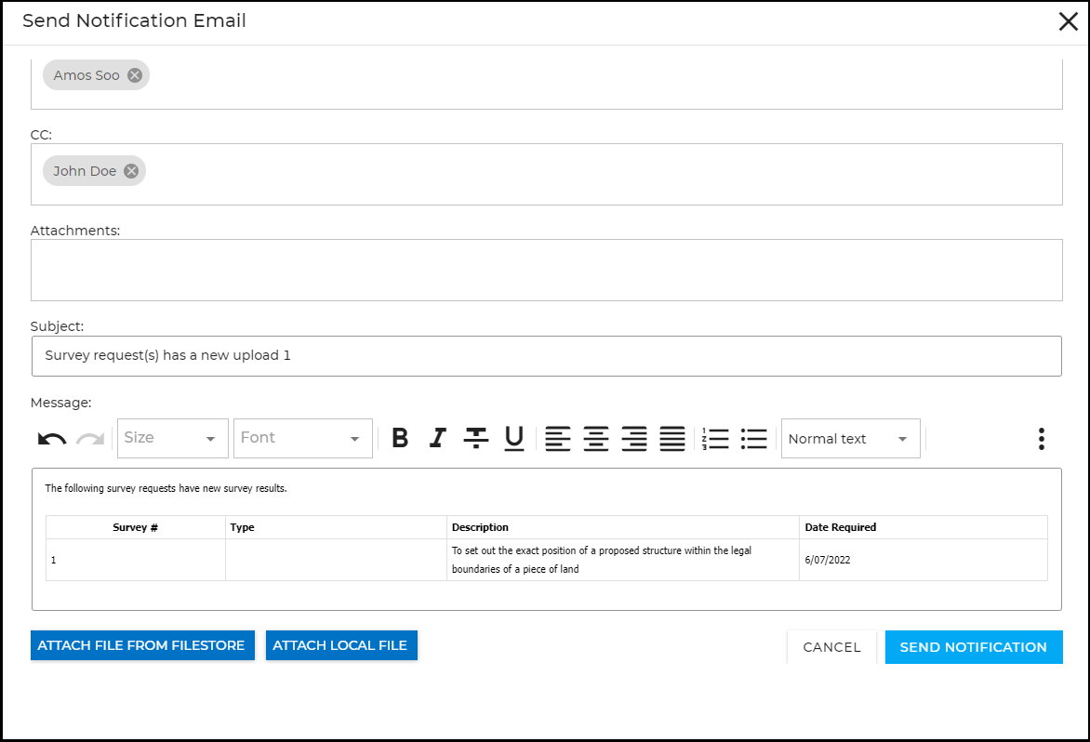Click the redo arrow in message toolbar

[90, 439]
